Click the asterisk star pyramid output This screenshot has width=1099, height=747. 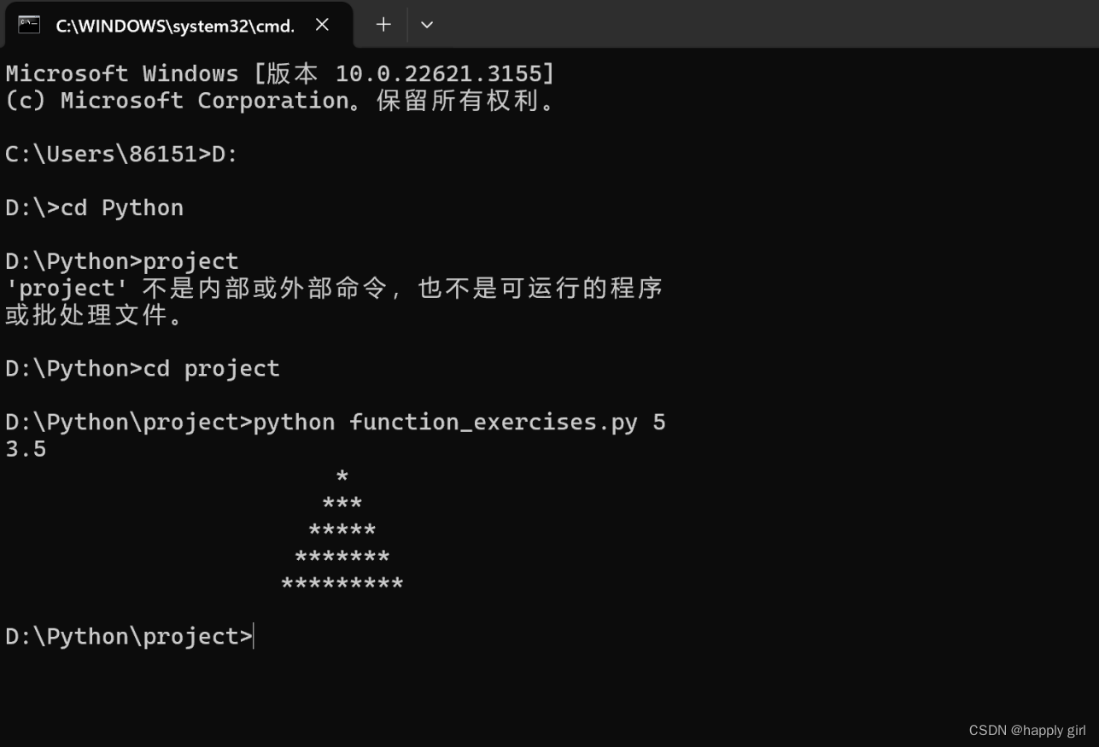342,529
